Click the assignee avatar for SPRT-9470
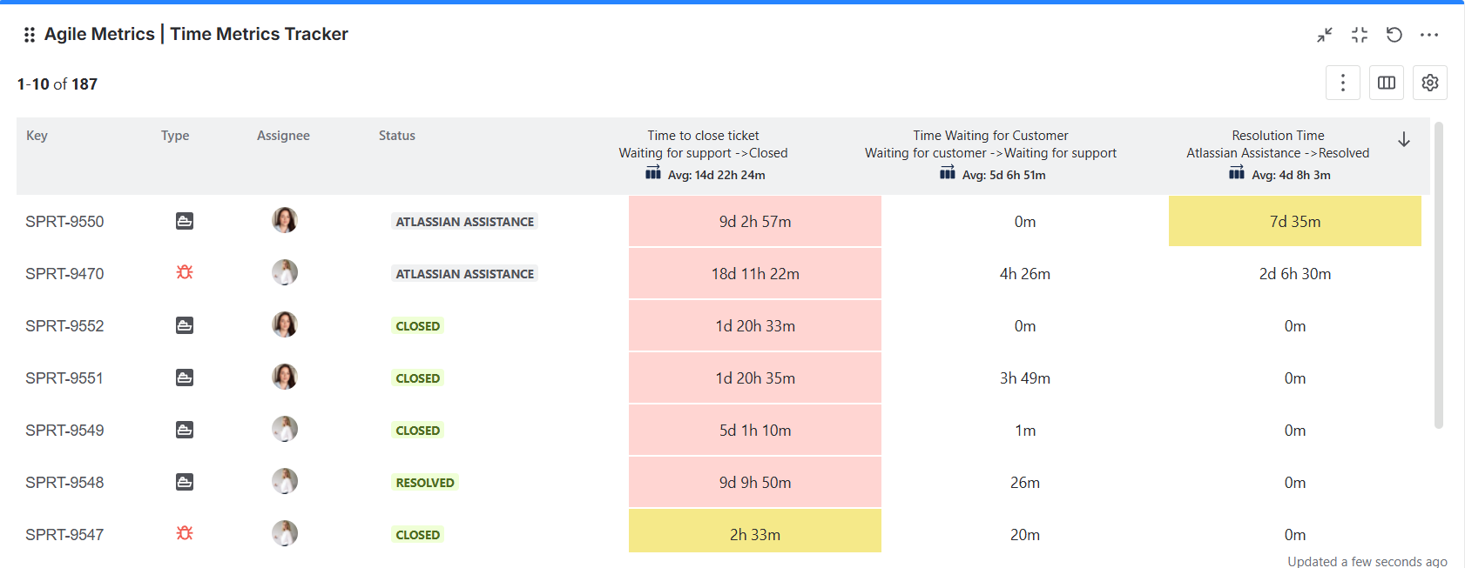This screenshot has height=568, width=1465. coord(285,272)
